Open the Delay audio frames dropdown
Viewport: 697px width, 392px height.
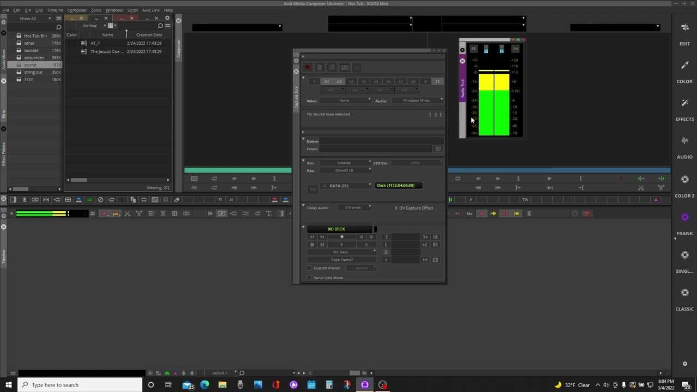click(354, 207)
